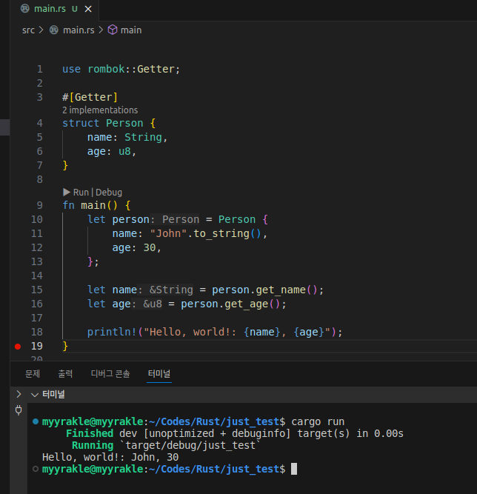The width and height of the screenshot is (477, 494).
Task: Collapse the 터미널 section chevron
Action: (33, 394)
